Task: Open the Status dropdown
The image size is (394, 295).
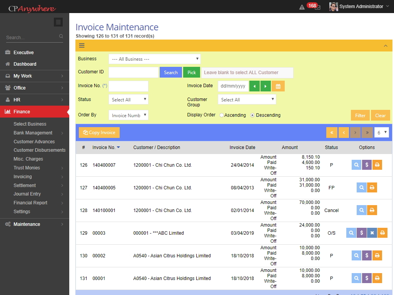Action: (x=128, y=99)
